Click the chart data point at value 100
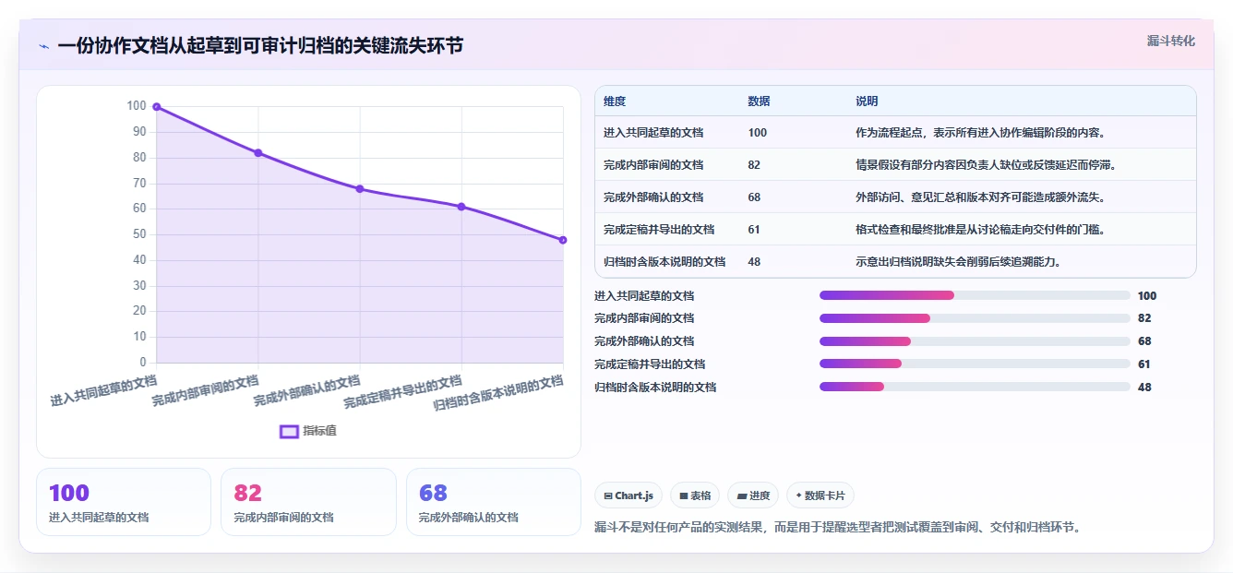Image resolution: width=1233 pixels, height=573 pixels. pos(157,107)
